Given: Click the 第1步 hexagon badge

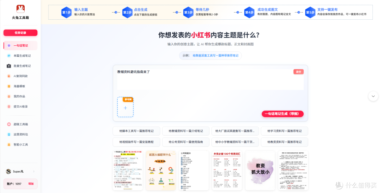Looking at the screenshot, I should (66, 12).
